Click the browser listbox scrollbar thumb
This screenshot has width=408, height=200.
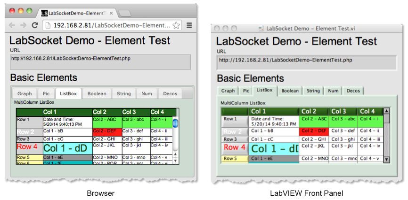(175, 123)
